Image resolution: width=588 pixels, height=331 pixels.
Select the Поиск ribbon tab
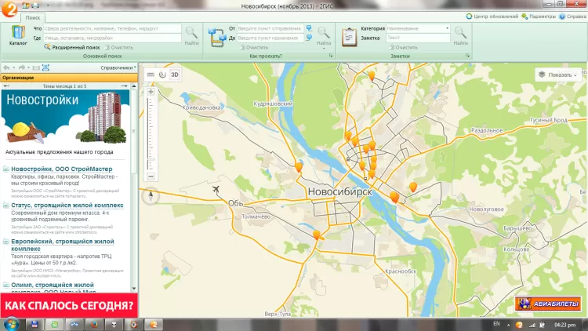pos(33,17)
